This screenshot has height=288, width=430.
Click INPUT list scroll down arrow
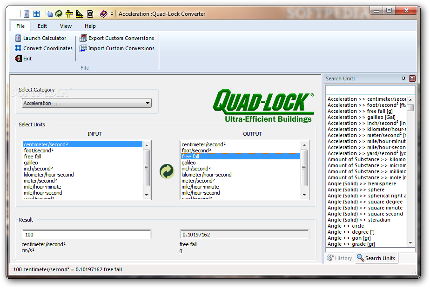click(147, 195)
